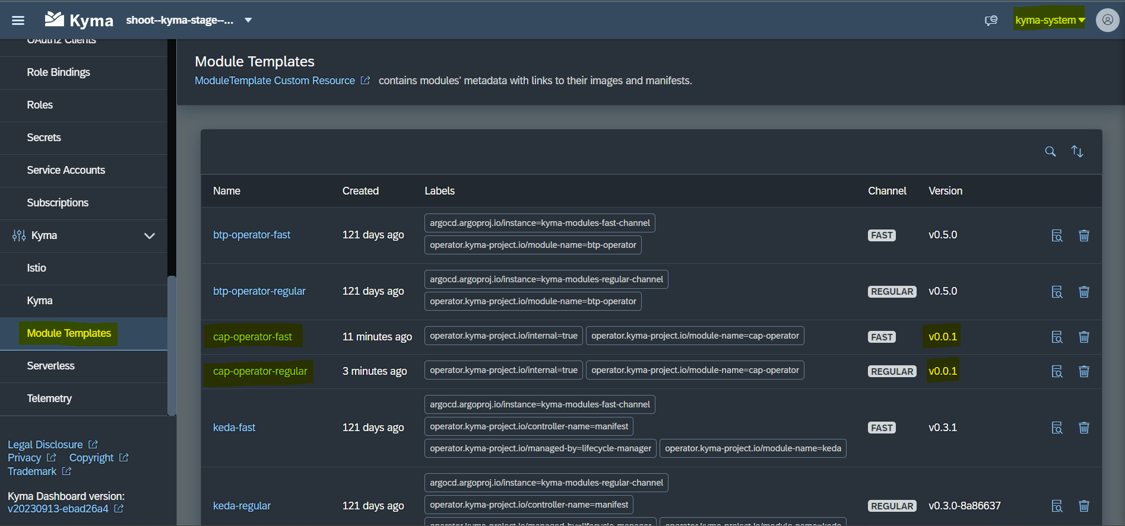Open Serverless in sidebar
The image size is (1125, 526).
(84, 366)
